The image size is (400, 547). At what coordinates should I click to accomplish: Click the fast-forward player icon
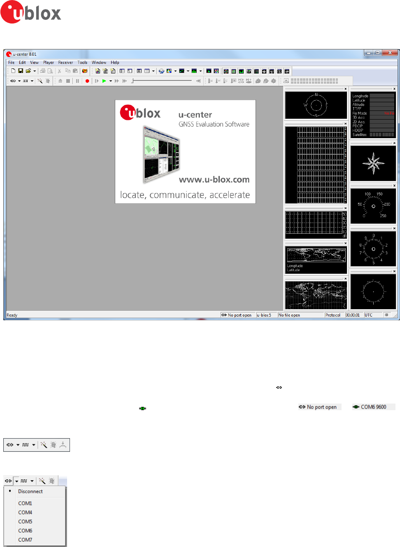pos(117,81)
